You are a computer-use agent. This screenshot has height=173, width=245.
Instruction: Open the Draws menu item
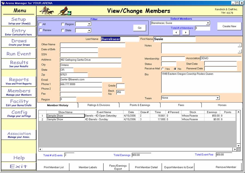(19, 42)
